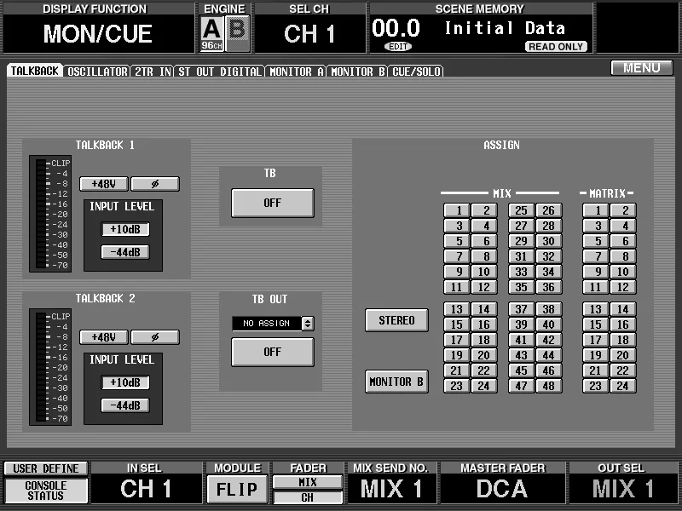Set FADER mode to MIX
682x511 pixels.
coord(308,482)
